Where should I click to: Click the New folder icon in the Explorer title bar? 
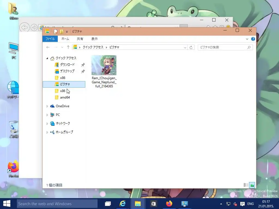[62, 32]
